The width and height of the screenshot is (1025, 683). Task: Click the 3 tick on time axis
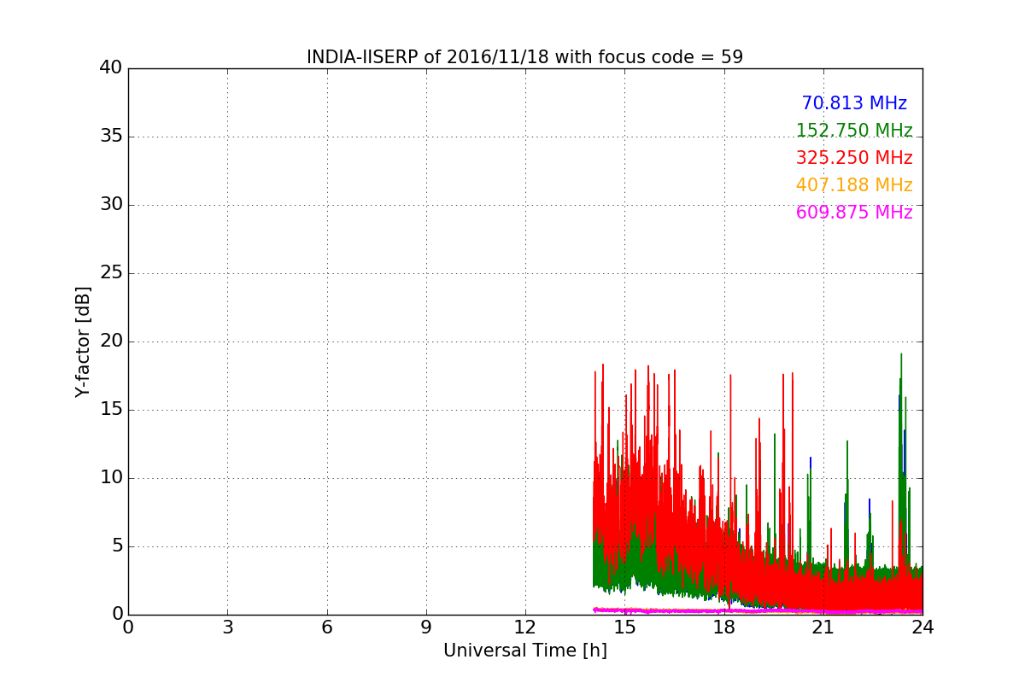pos(227,628)
